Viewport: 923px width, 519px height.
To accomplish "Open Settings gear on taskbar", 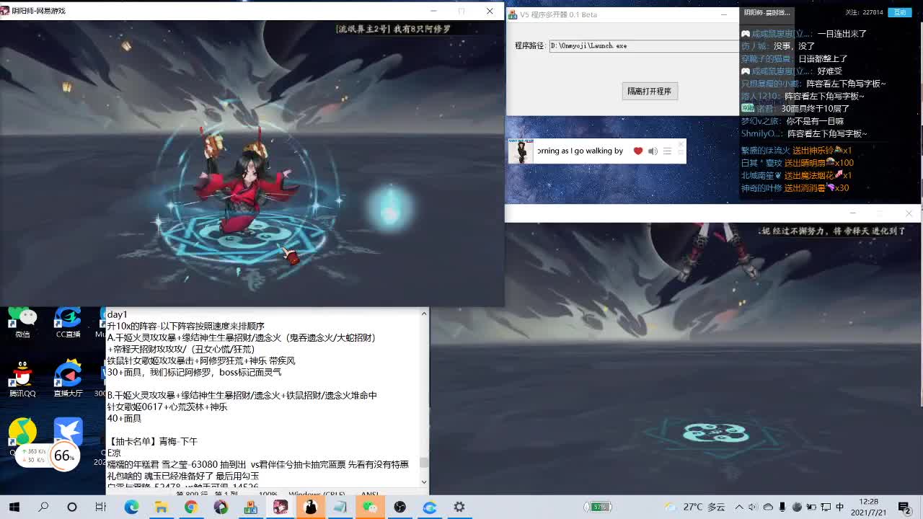I will click(x=459, y=507).
